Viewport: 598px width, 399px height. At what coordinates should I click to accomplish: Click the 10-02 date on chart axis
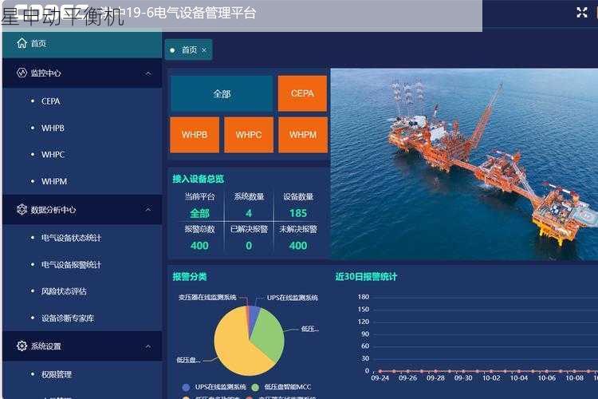tap(491, 378)
